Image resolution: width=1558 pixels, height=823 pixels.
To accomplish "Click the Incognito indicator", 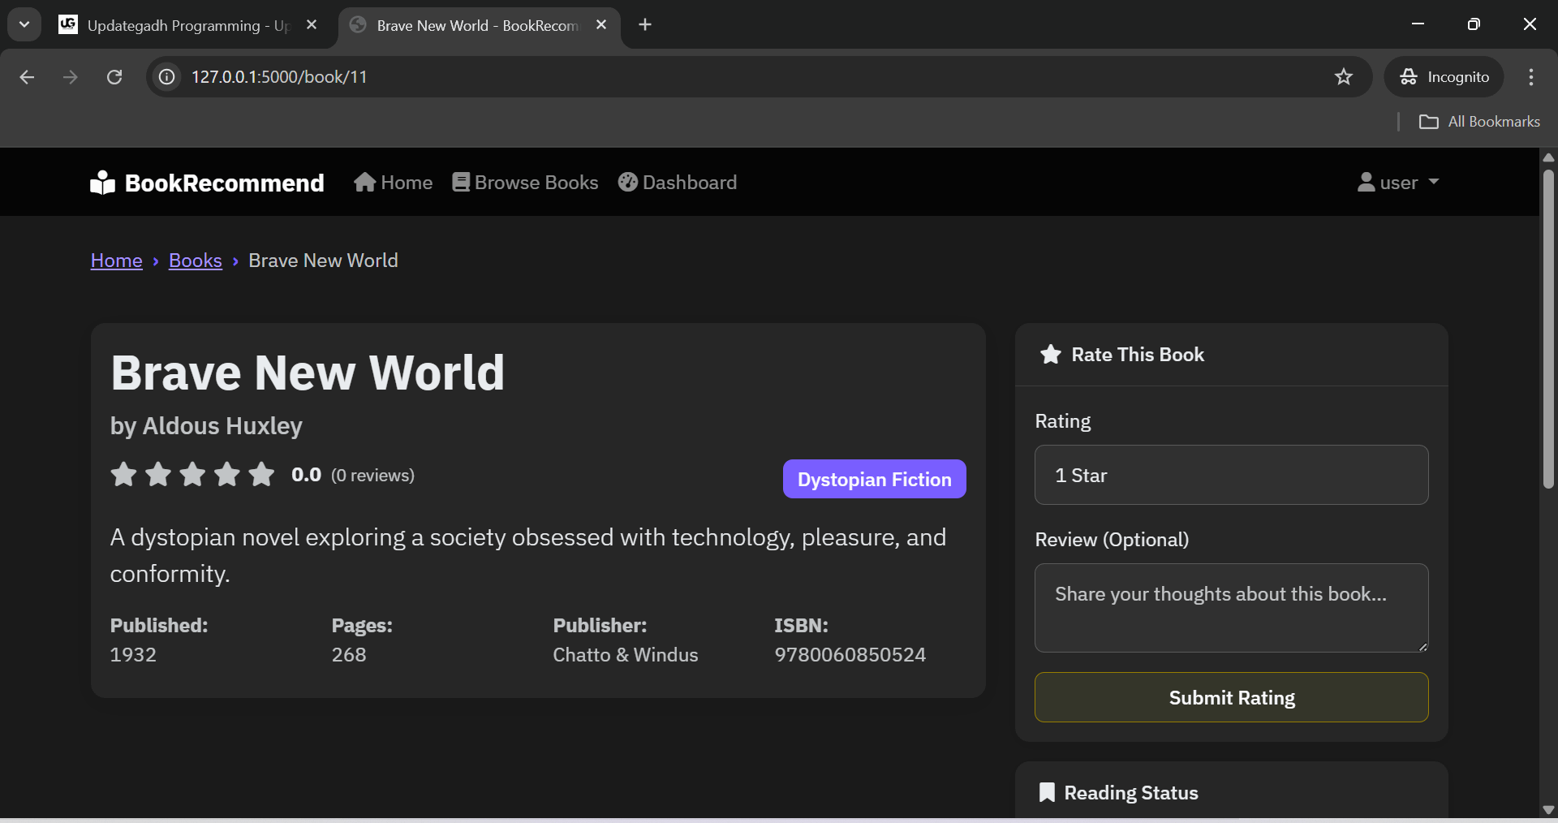I will (1444, 77).
